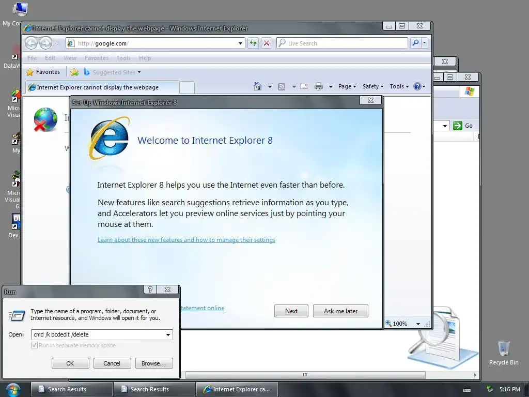
Task: Click the Read Mail envelope icon
Action: point(304,86)
